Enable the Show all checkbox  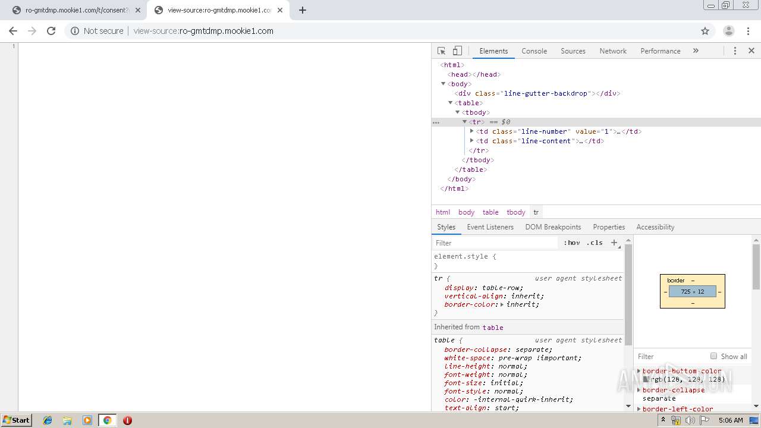coord(713,356)
